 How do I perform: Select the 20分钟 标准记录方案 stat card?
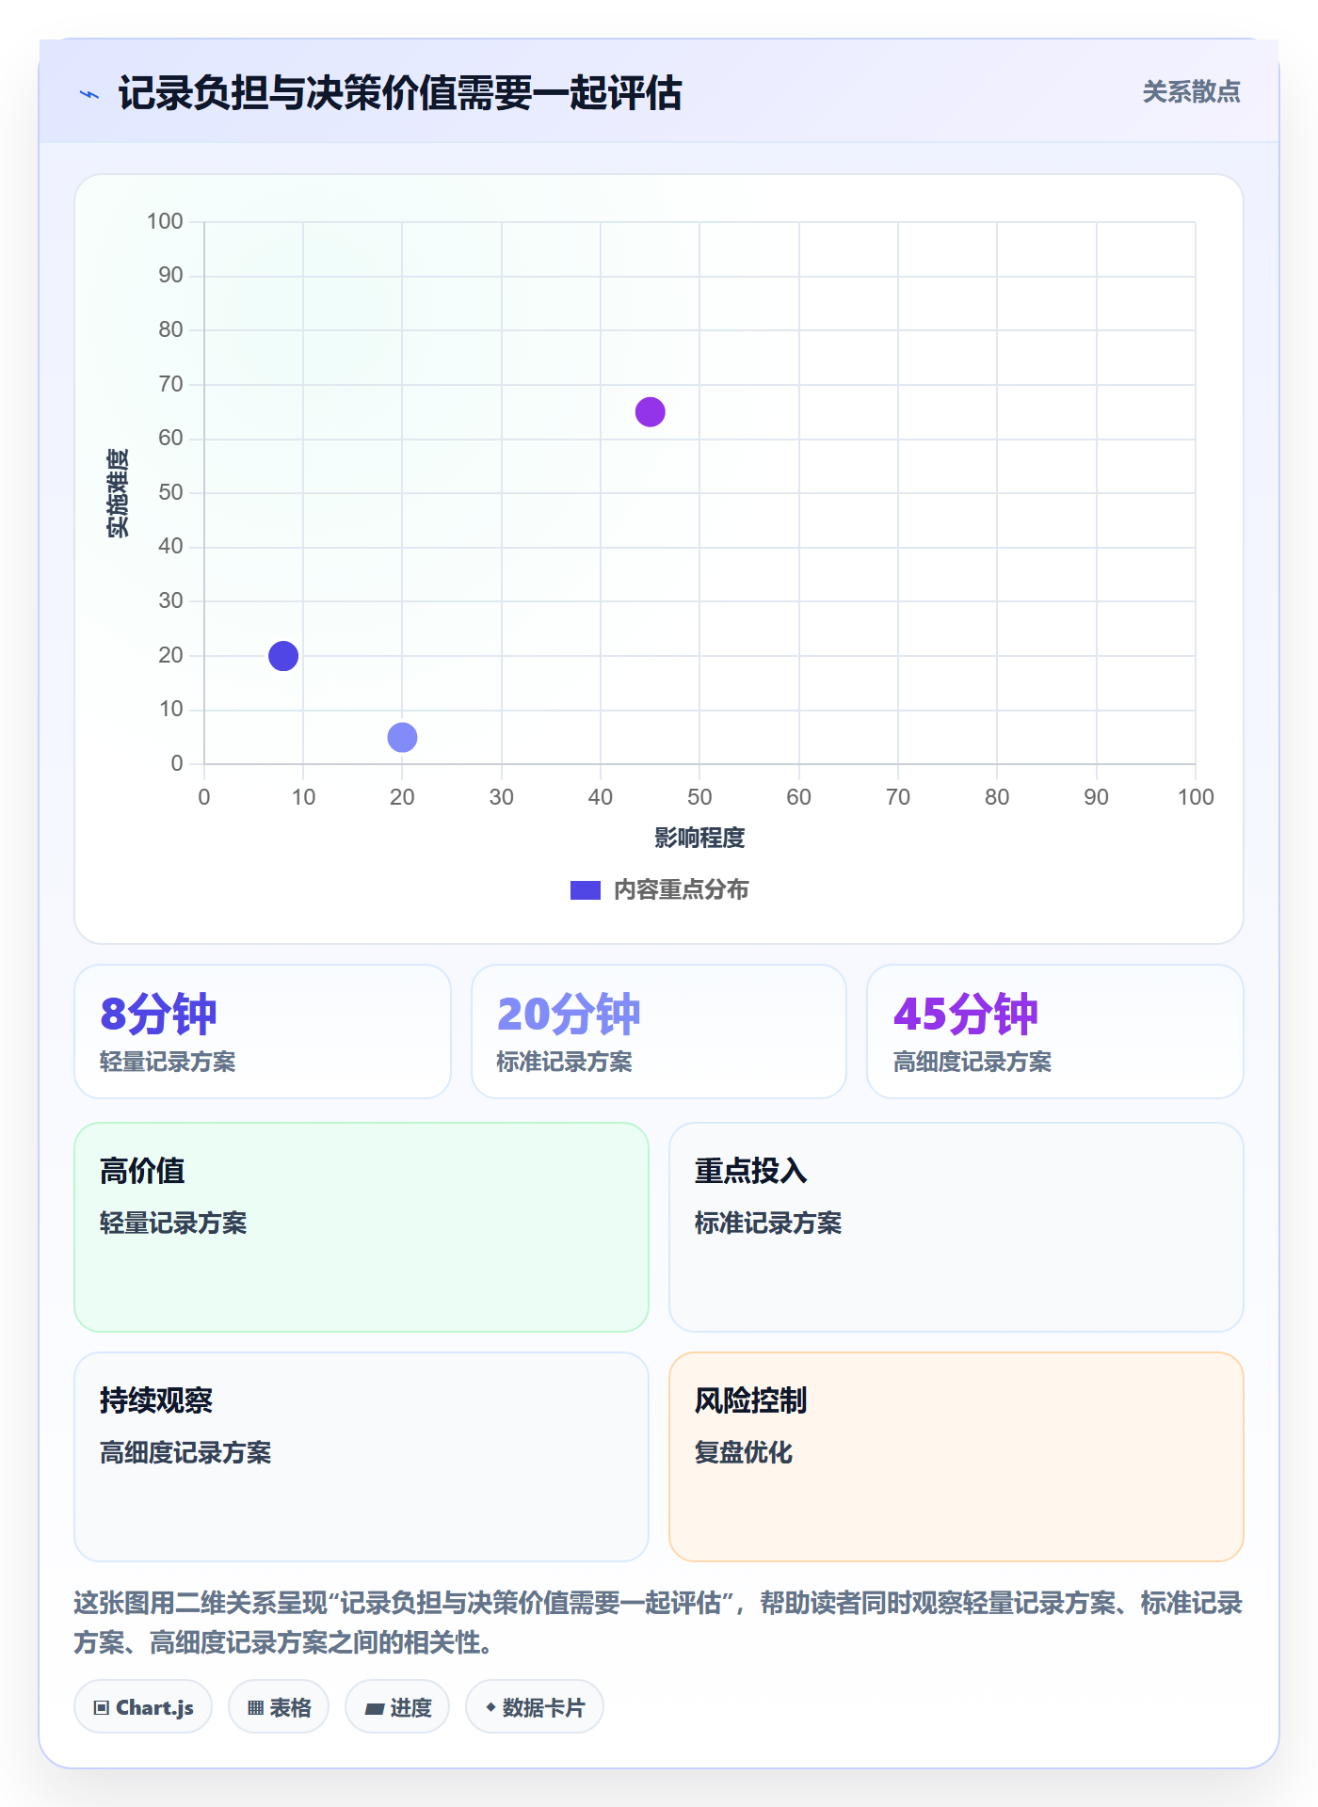659,1031
